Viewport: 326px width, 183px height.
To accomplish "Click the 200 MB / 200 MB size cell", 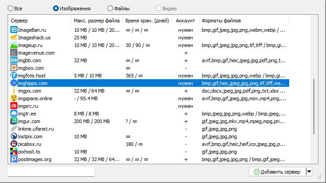I will 92,121.
